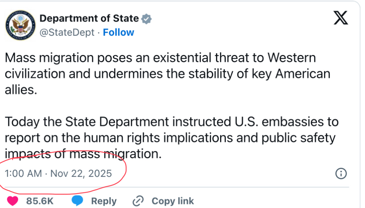Viewport: 365px width, 208px height.
Task: Click the "Nov 22, 2025" post date
Action: pos(80,174)
